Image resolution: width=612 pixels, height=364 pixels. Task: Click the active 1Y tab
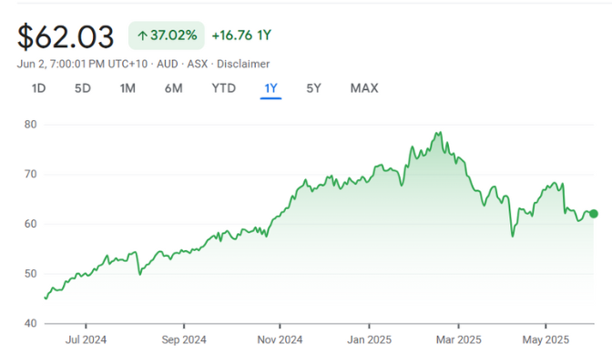[270, 88]
